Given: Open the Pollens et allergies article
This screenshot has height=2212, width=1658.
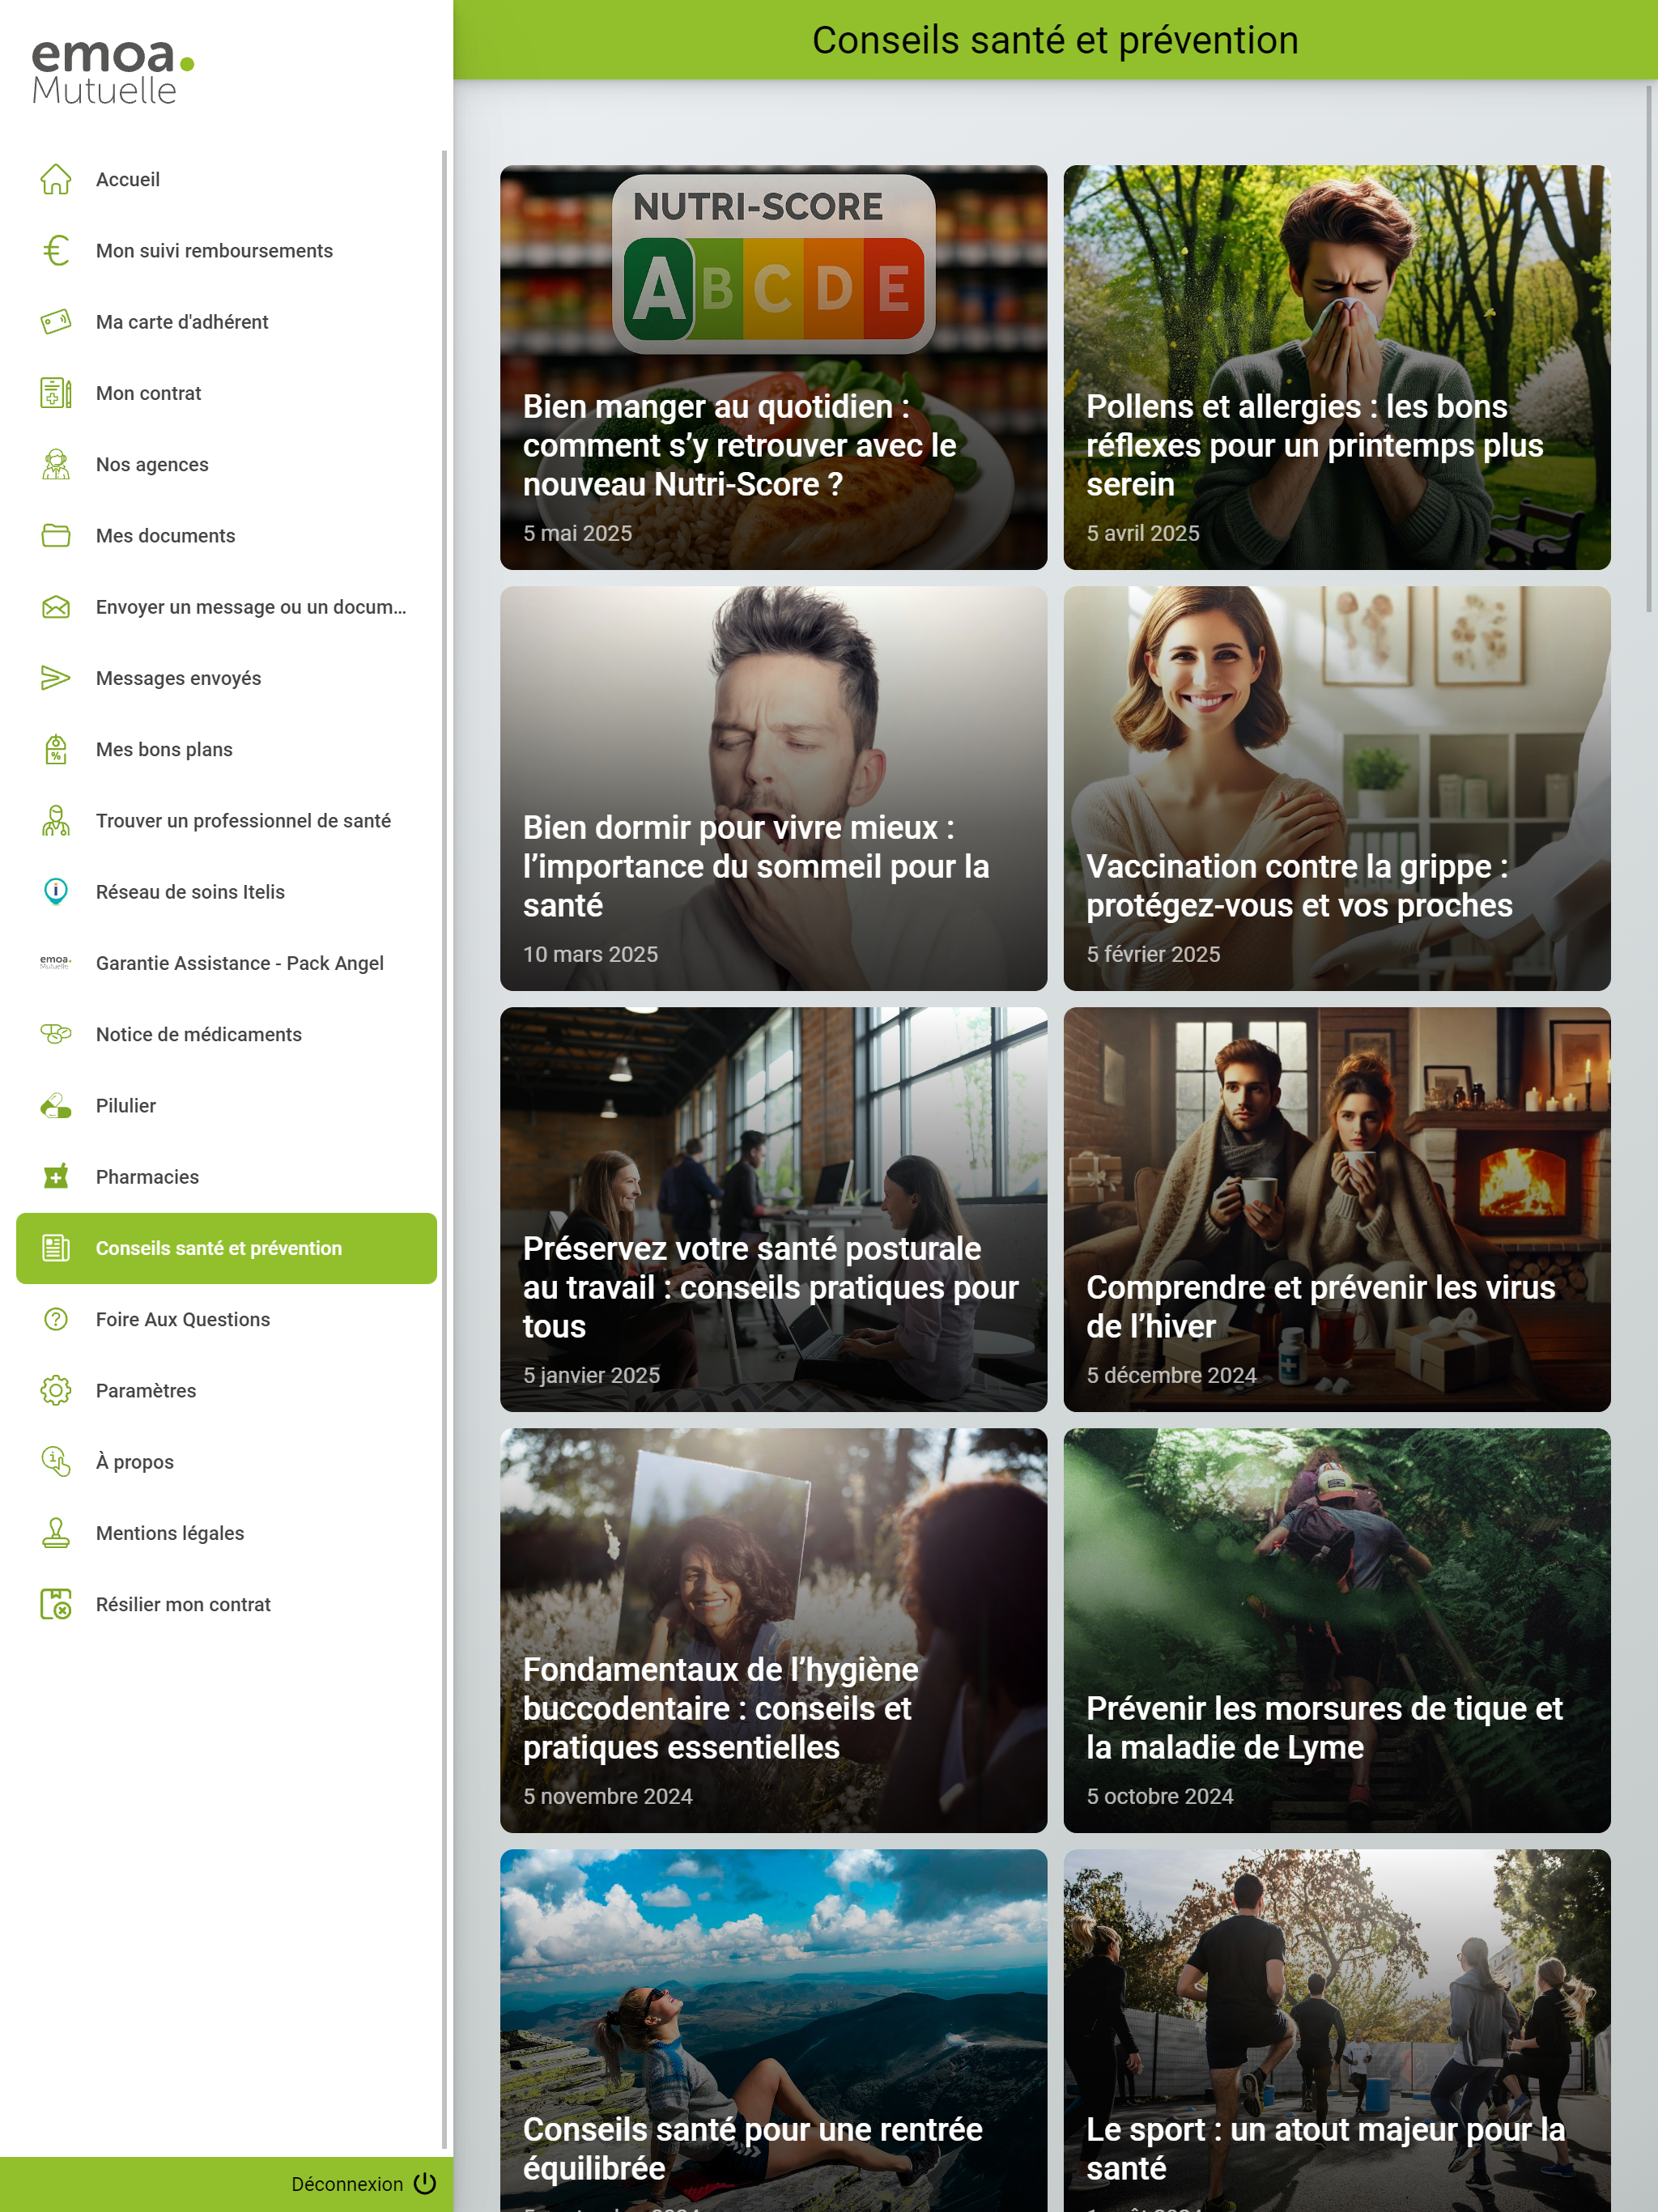Looking at the screenshot, I should (1337, 367).
